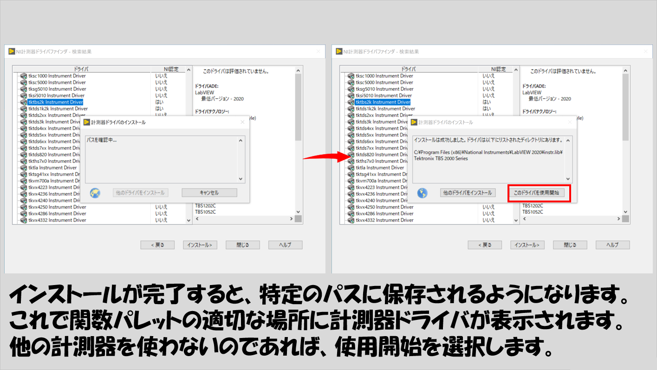Viewport: 657px width, 370px height.
Task: Select tkvx4286 Instrument Driver in left window
Action: [x=57, y=214]
